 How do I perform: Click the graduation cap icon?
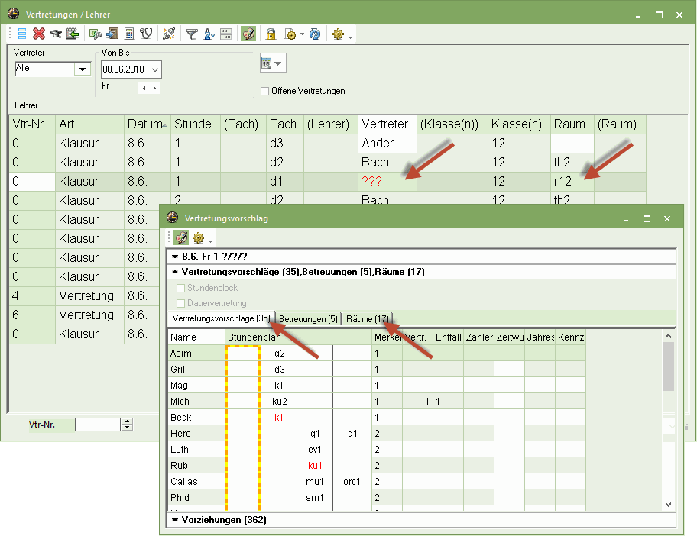56,34
